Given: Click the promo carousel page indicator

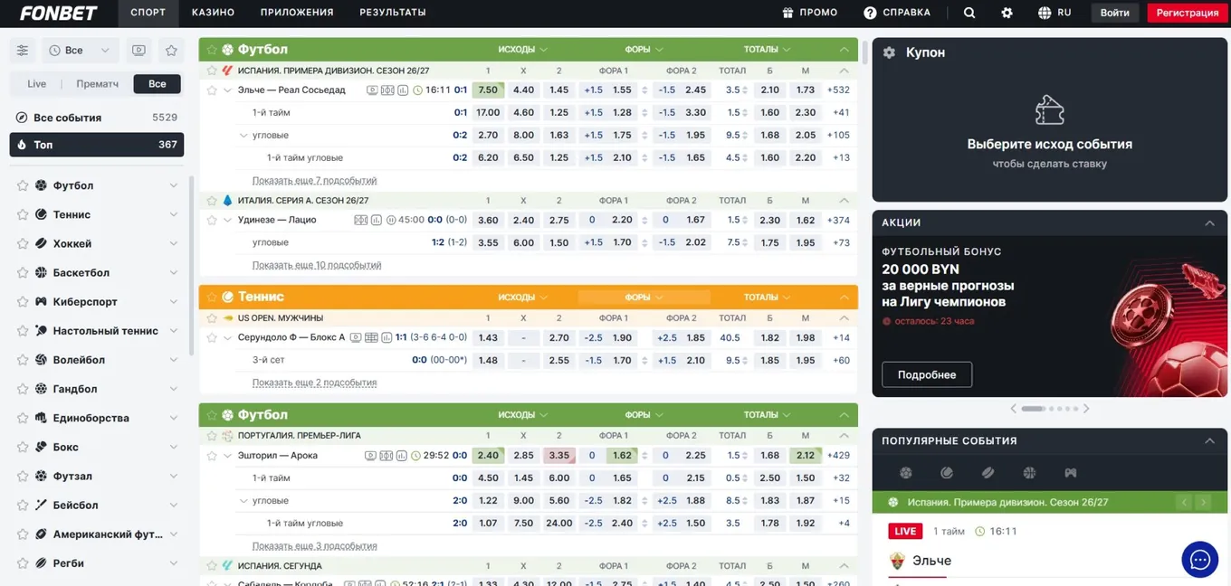Looking at the screenshot, I should 1049,409.
